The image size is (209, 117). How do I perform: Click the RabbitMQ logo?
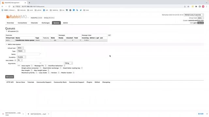(17, 17)
